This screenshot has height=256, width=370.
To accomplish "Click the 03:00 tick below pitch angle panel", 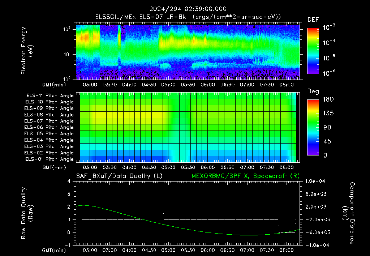I will click(x=90, y=167).
